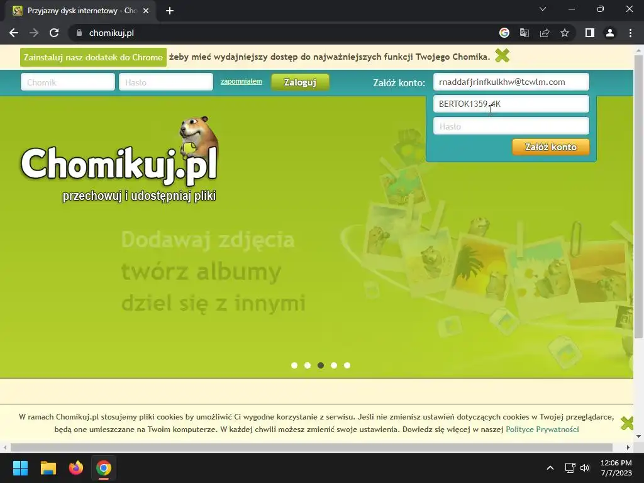The height and width of the screenshot is (483, 644).
Task: Open Google icon in address bar
Action: coord(504,33)
